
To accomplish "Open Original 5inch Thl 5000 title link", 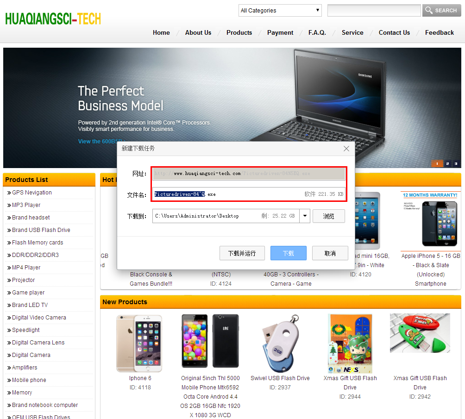I will pos(210,396).
